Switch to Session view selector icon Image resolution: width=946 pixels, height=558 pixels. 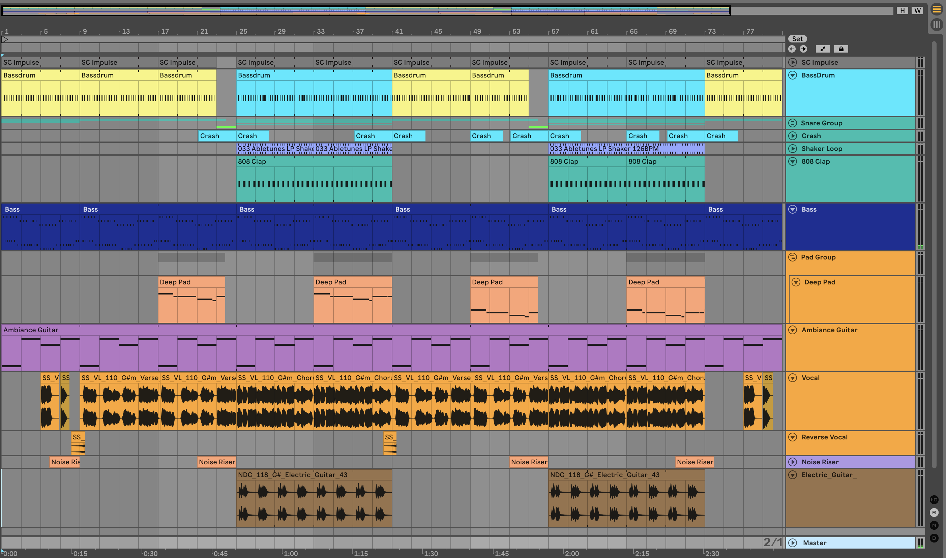[936, 25]
